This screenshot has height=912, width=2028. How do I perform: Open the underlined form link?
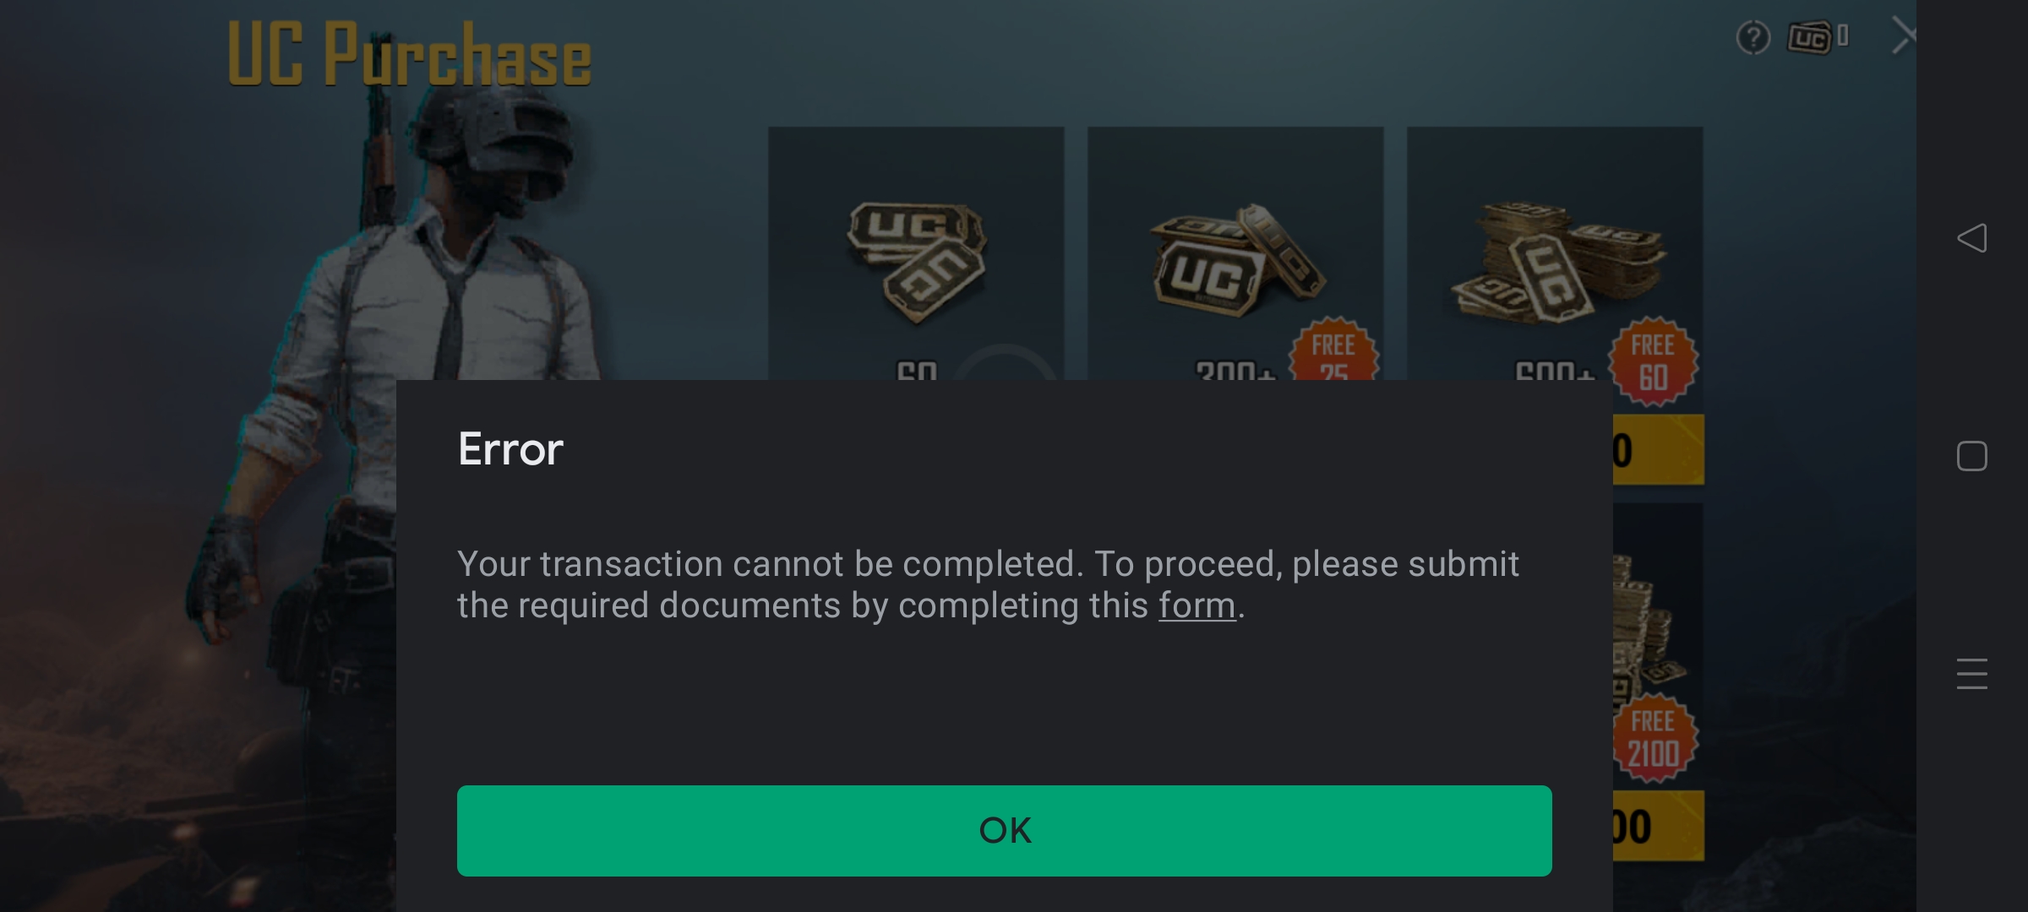(x=1197, y=605)
